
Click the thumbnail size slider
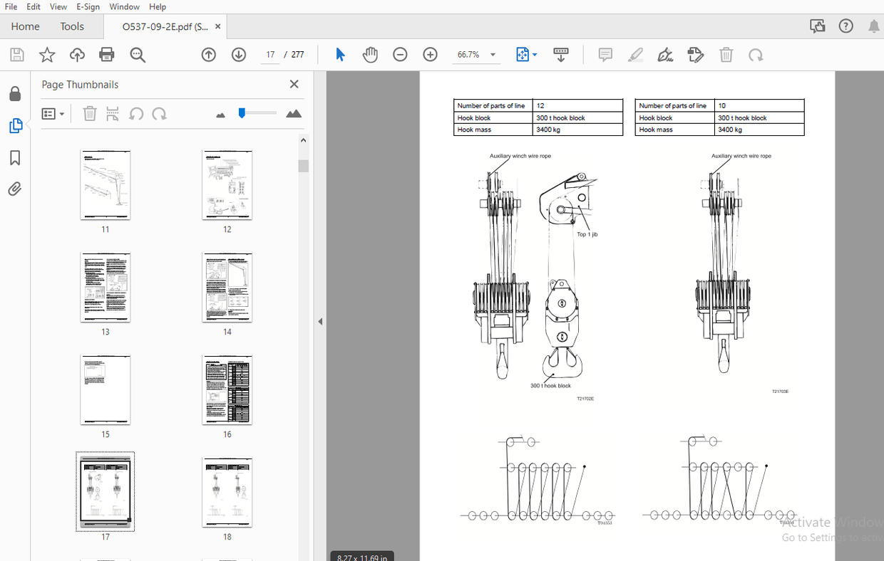[257, 113]
